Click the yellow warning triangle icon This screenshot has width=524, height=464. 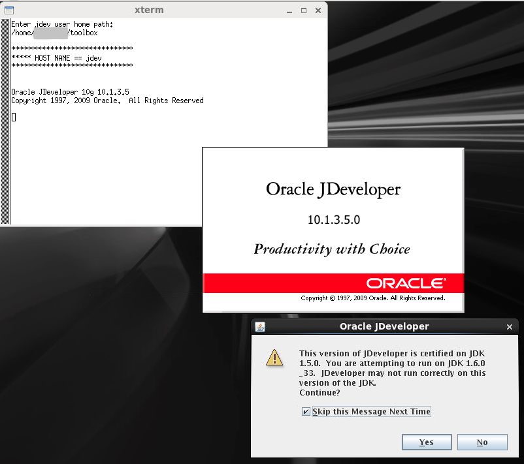(274, 358)
